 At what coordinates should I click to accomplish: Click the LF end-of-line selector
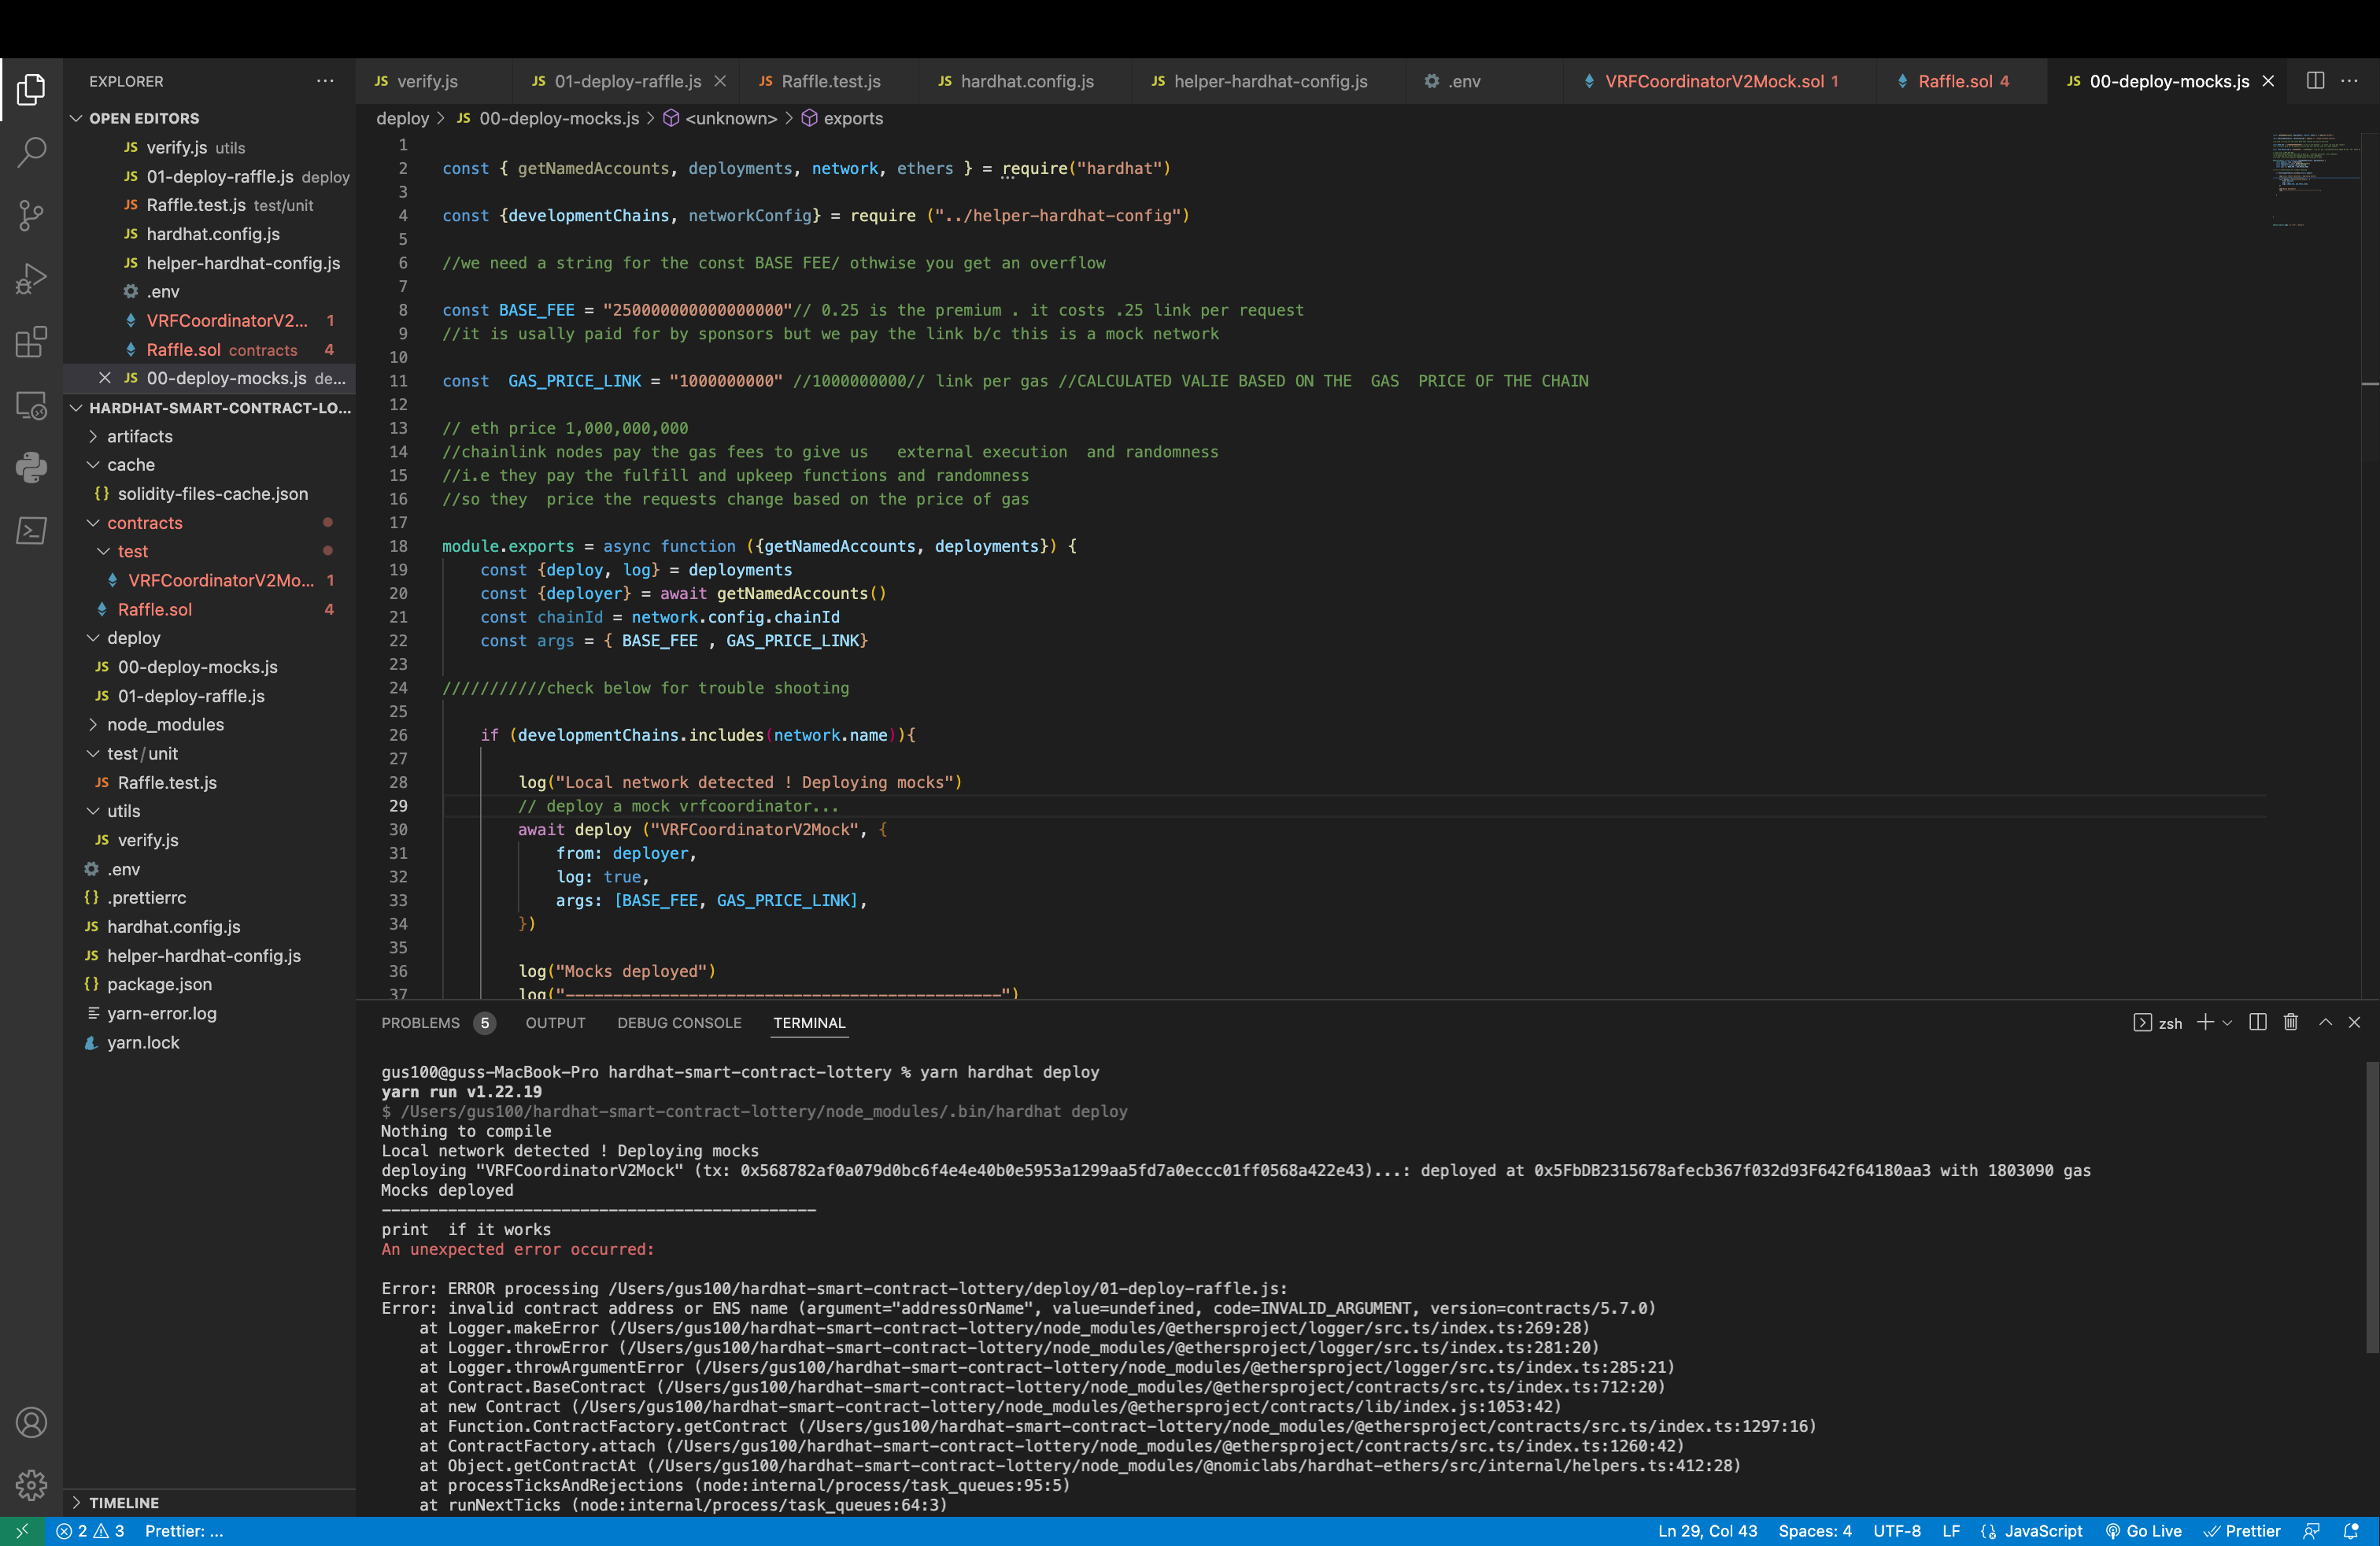pos(1950,1531)
